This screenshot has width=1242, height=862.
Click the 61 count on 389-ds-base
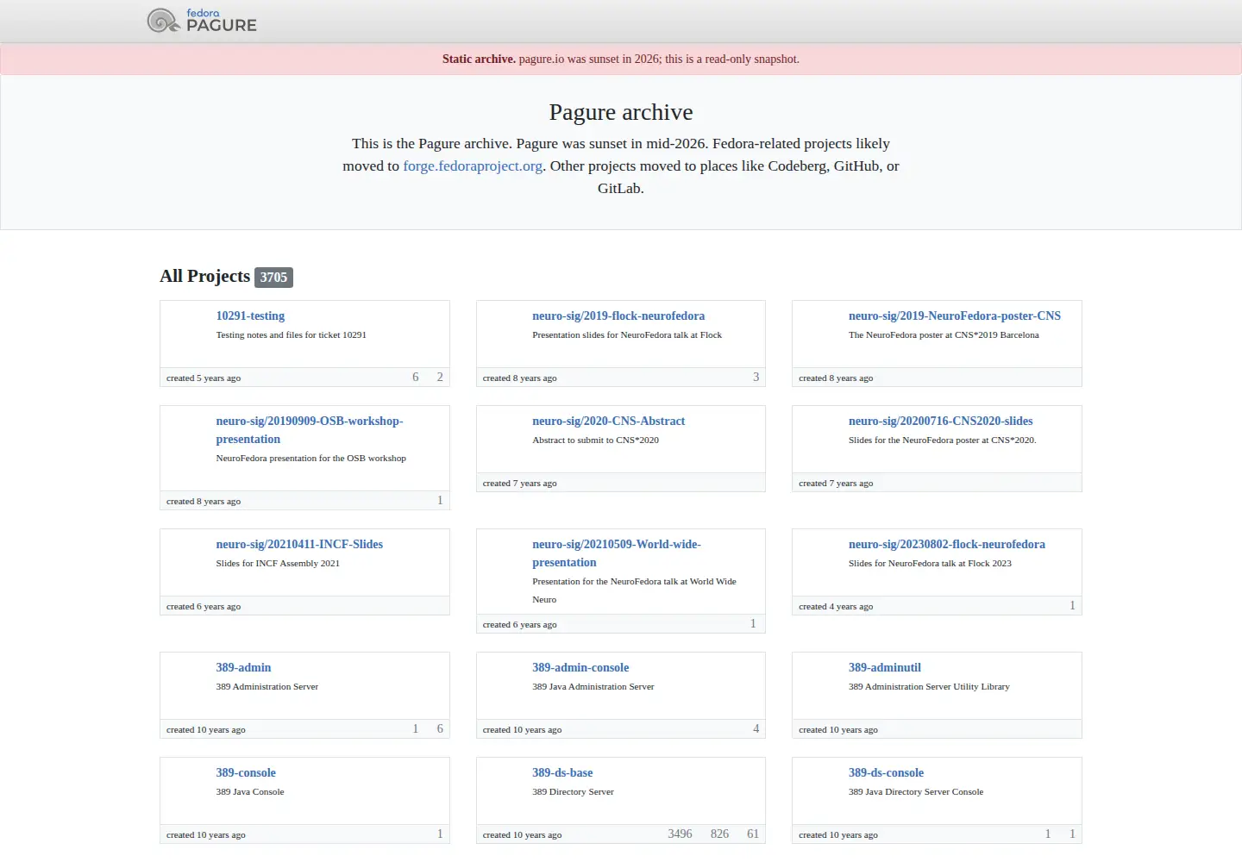pos(753,834)
